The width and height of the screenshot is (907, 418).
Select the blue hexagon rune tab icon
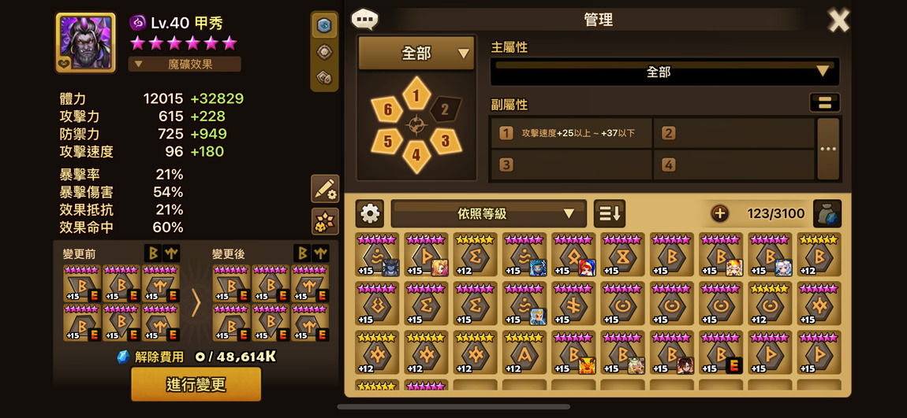pos(324,25)
